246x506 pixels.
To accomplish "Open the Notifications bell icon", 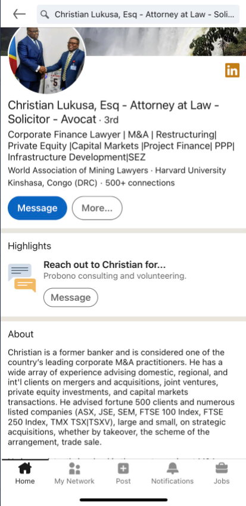I will (x=173, y=468).
